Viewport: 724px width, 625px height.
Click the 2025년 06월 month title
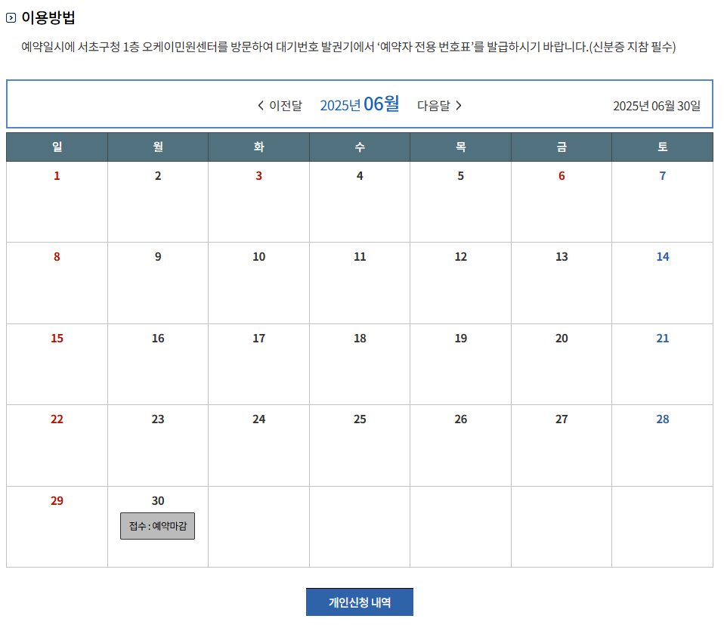359,104
